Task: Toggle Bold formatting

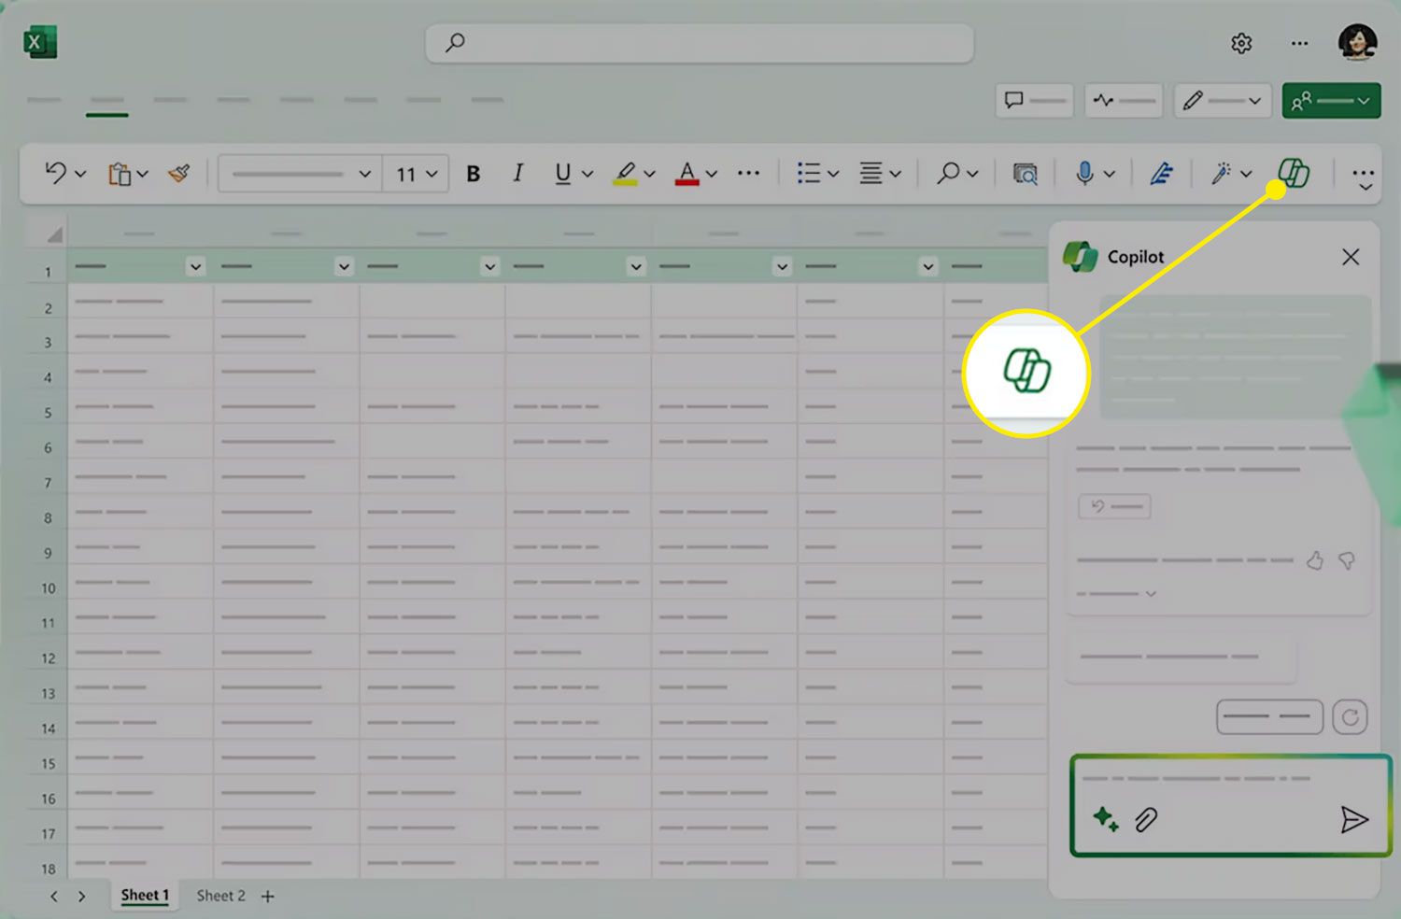Action: (474, 174)
